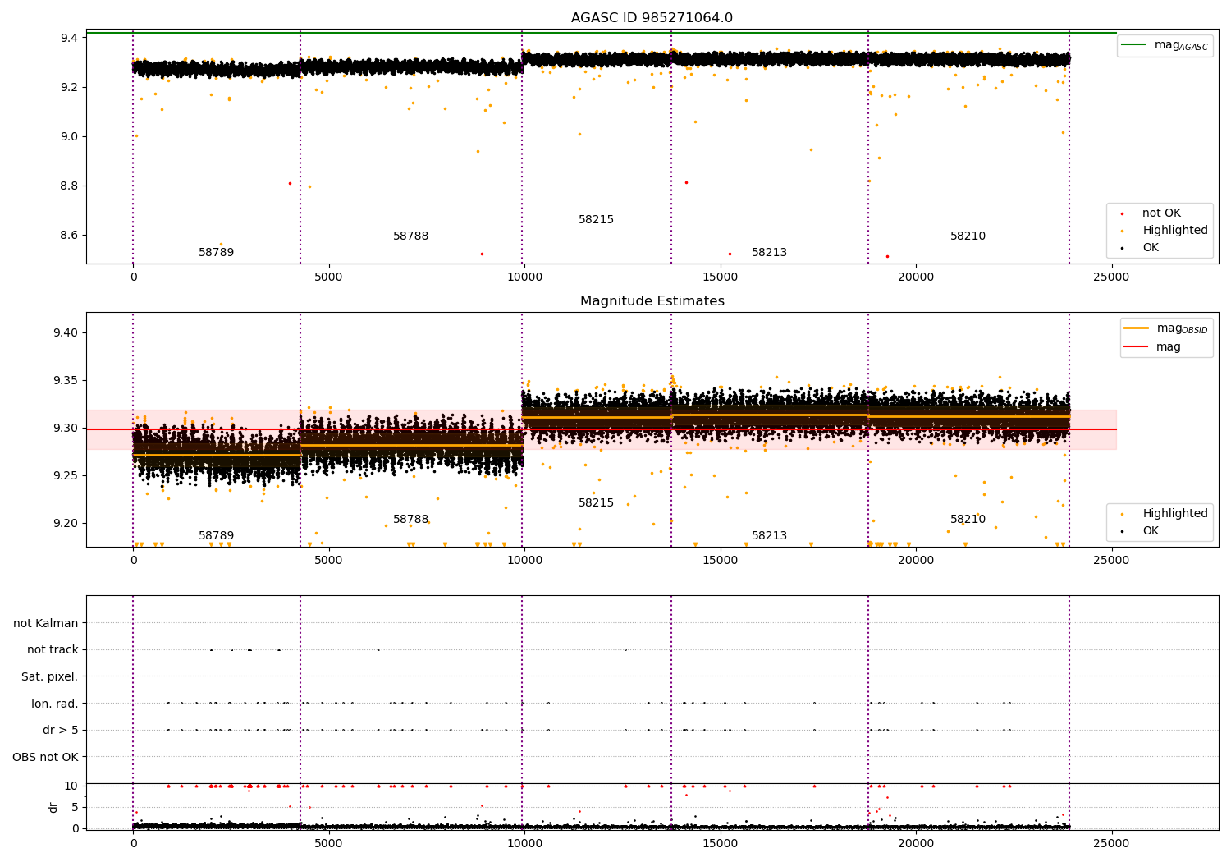
Task: Click OBSID label 58213 in AGASC ID plot
Action: coord(769,253)
